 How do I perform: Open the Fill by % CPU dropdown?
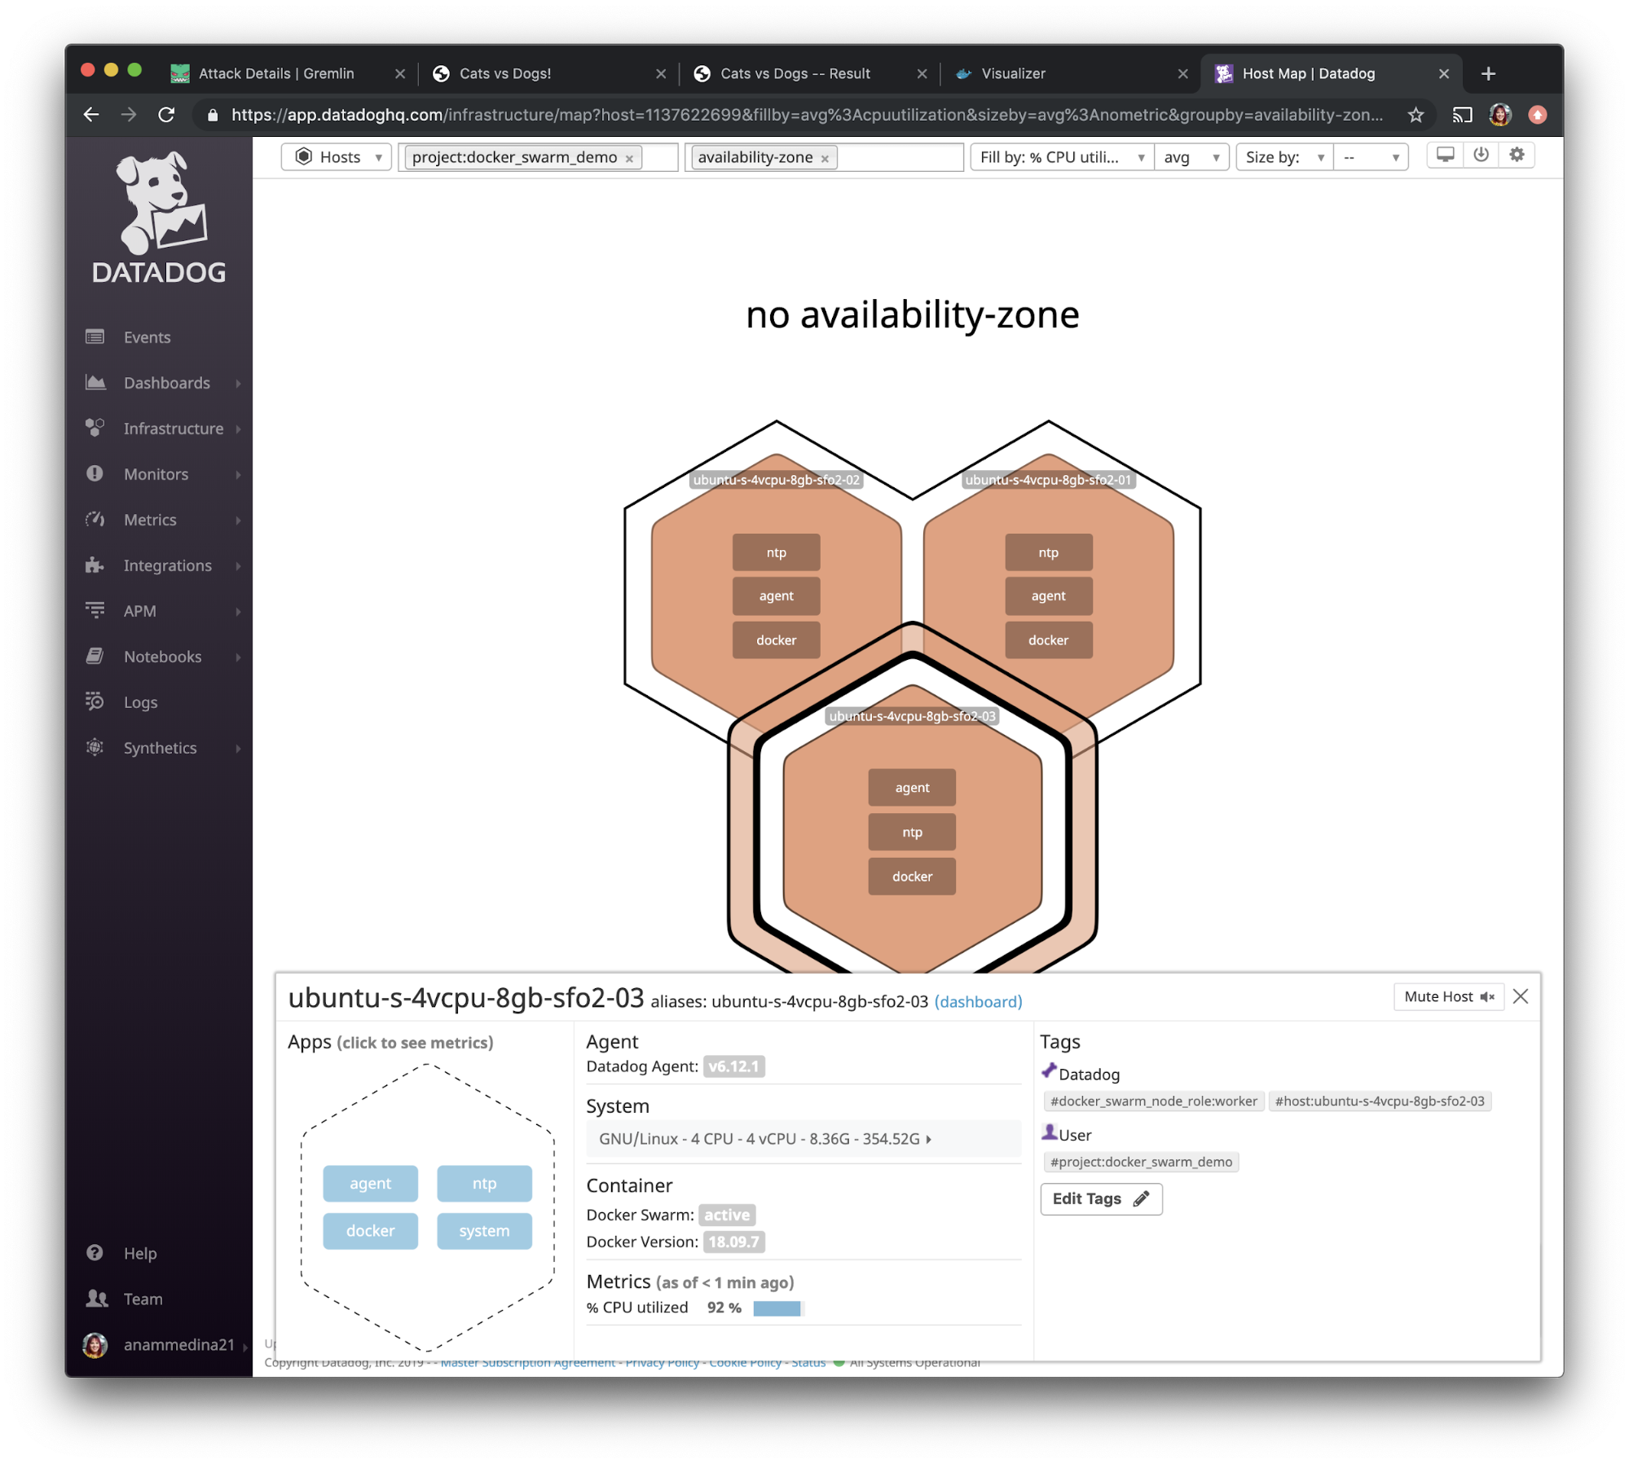coord(1062,157)
